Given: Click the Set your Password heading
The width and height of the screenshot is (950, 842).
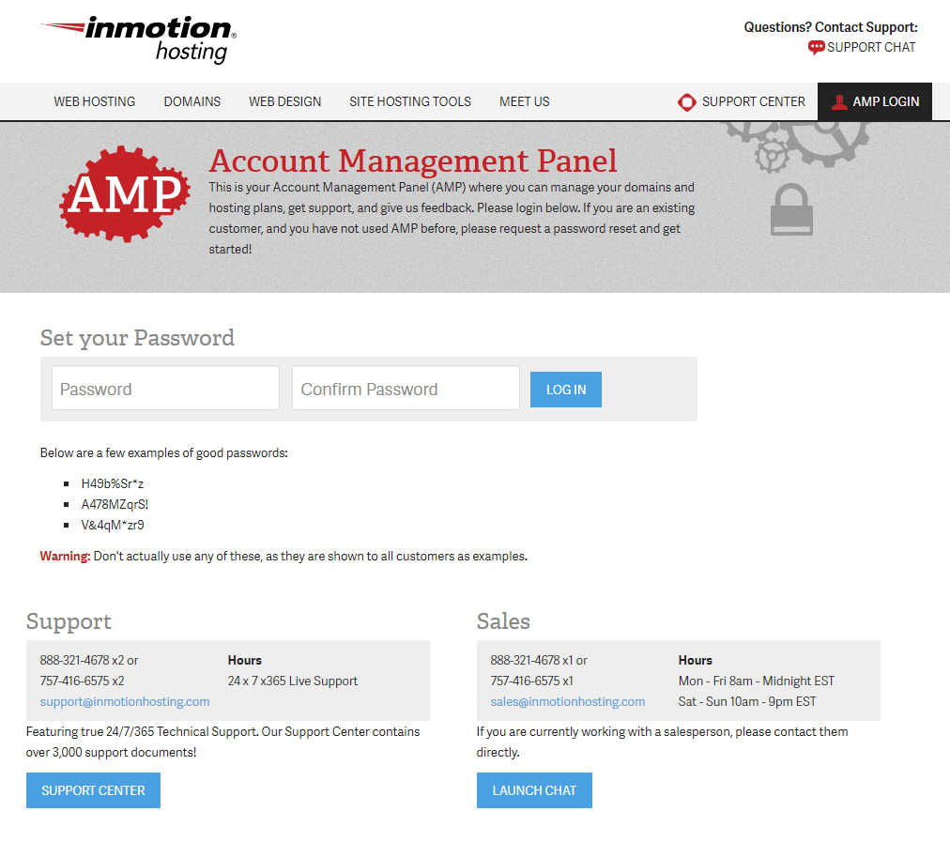Looking at the screenshot, I should point(137,338).
